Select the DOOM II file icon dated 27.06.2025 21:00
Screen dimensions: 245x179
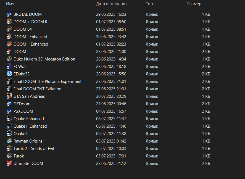9,52
